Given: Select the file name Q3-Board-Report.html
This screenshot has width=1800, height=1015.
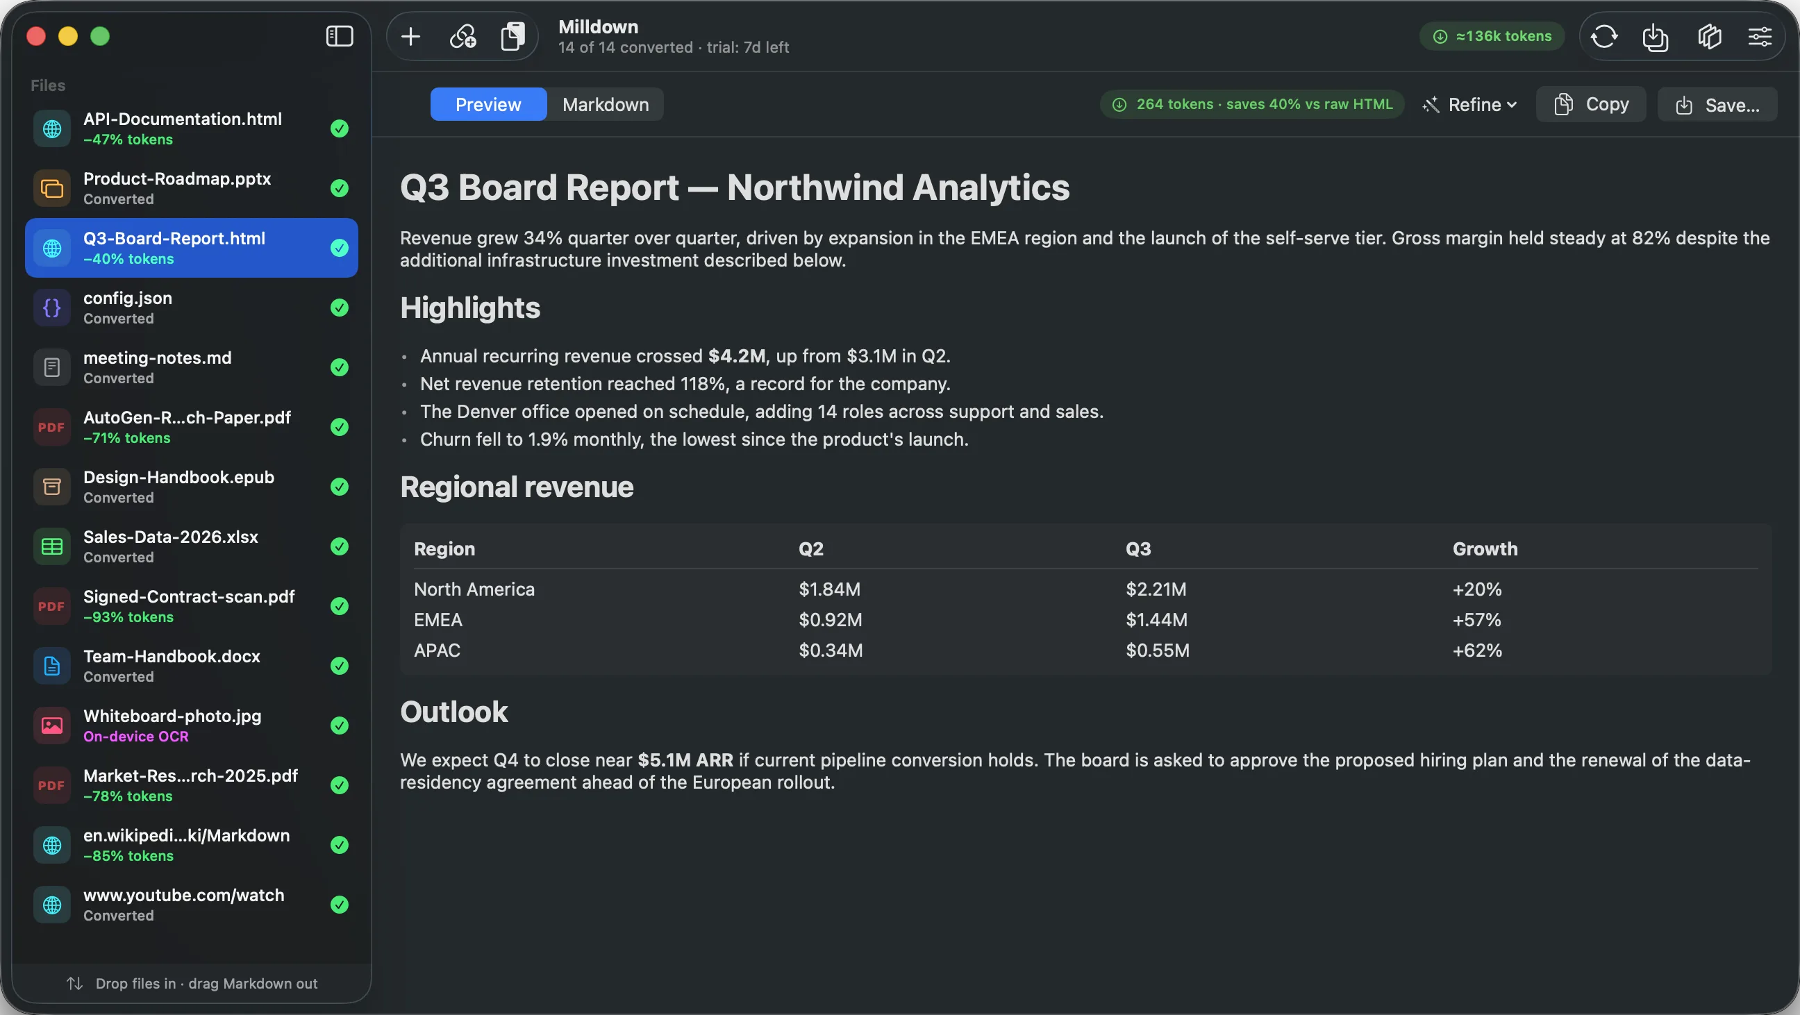Looking at the screenshot, I should pyautogui.click(x=174, y=237).
